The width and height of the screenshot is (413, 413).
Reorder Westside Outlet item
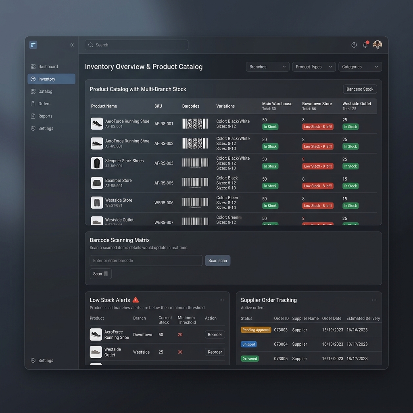[215, 352]
